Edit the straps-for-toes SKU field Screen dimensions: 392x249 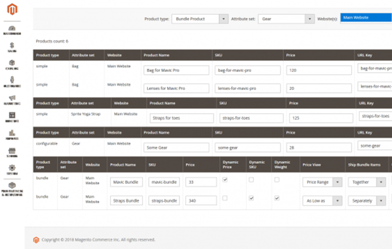[251, 118]
